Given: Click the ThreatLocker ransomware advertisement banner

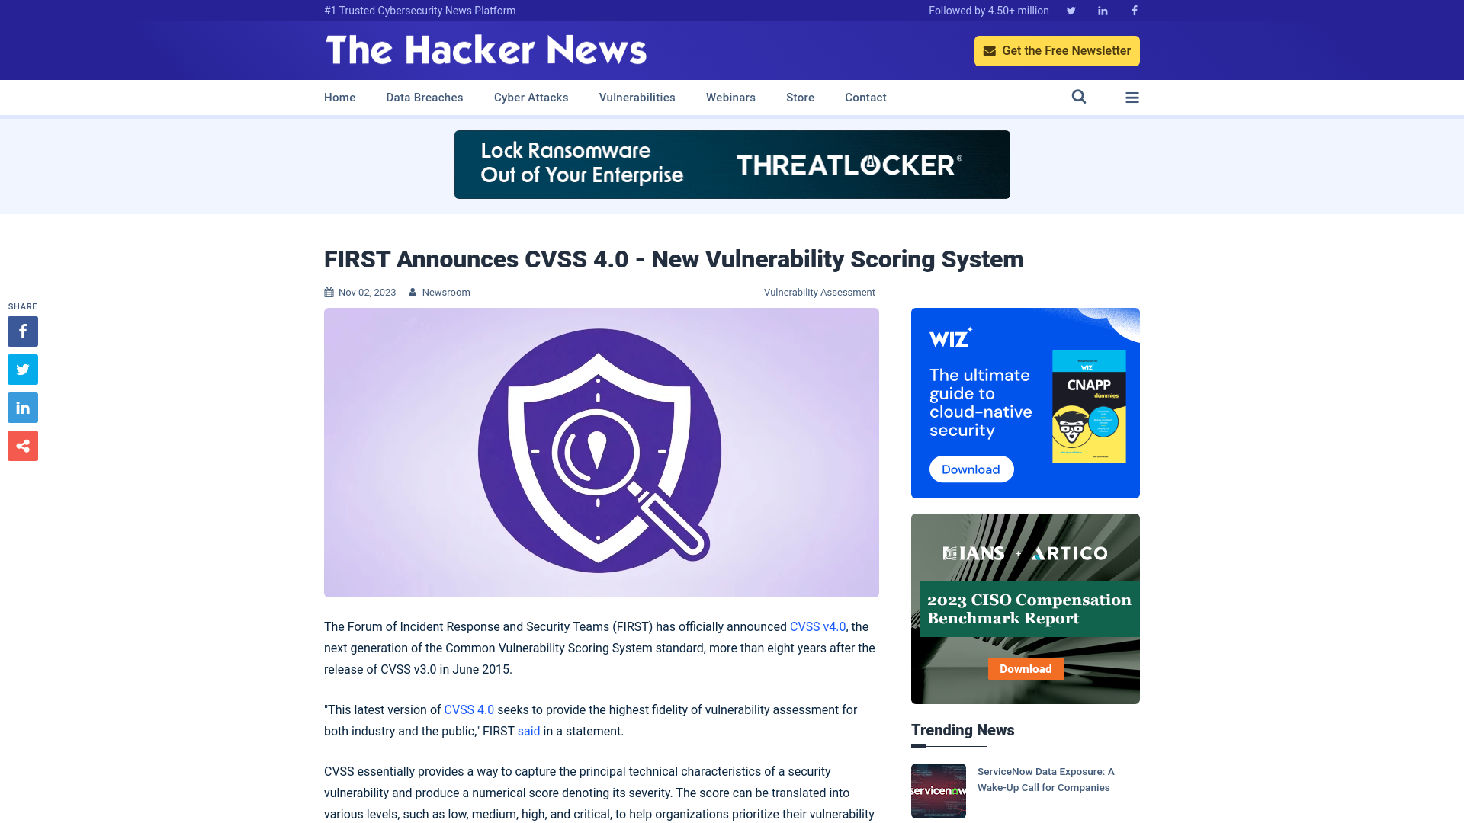Looking at the screenshot, I should (x=732, y=164).
